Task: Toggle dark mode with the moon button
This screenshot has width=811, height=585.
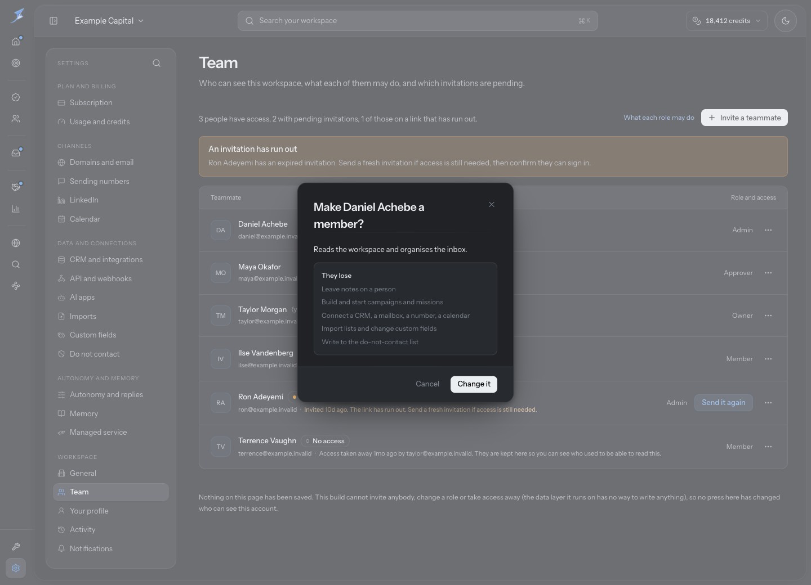Action: coord(786,21)
